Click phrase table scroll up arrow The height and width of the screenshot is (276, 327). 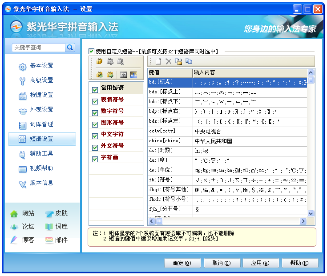tap(311, 72)
